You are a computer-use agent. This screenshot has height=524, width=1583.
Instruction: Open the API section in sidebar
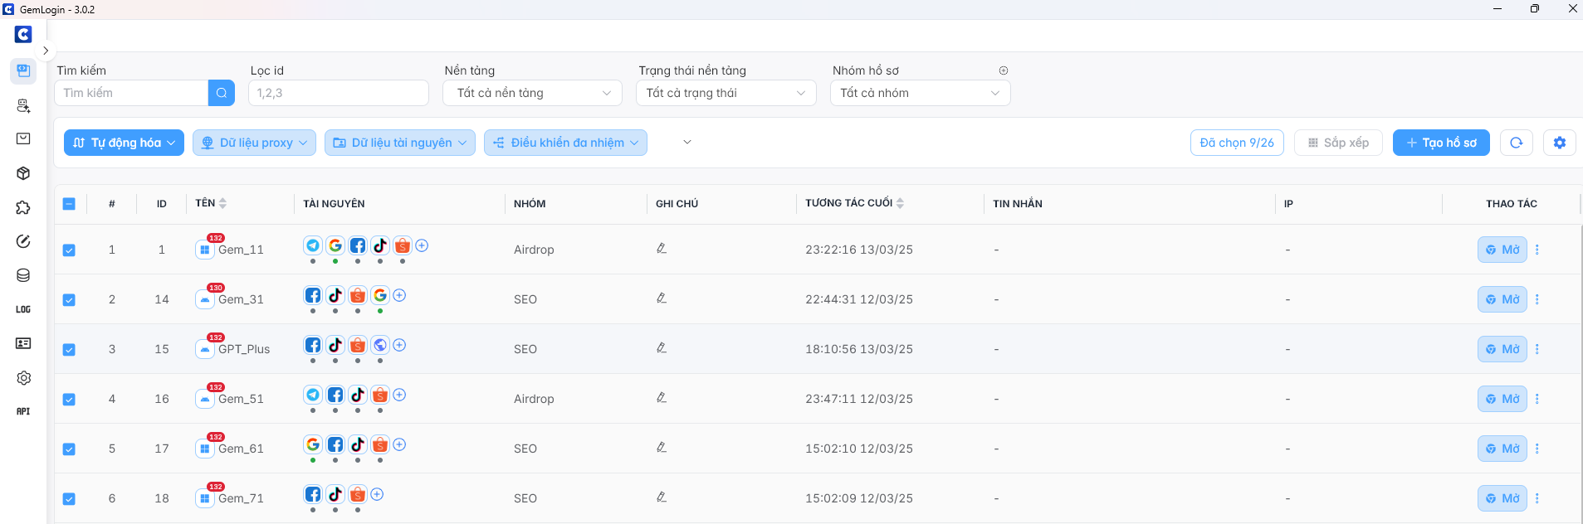(x=23, y=411)
